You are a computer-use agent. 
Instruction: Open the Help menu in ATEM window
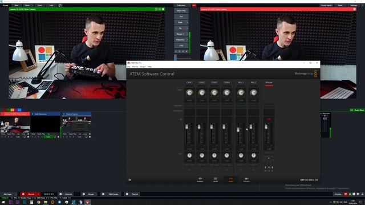click(x=149, y=67)
